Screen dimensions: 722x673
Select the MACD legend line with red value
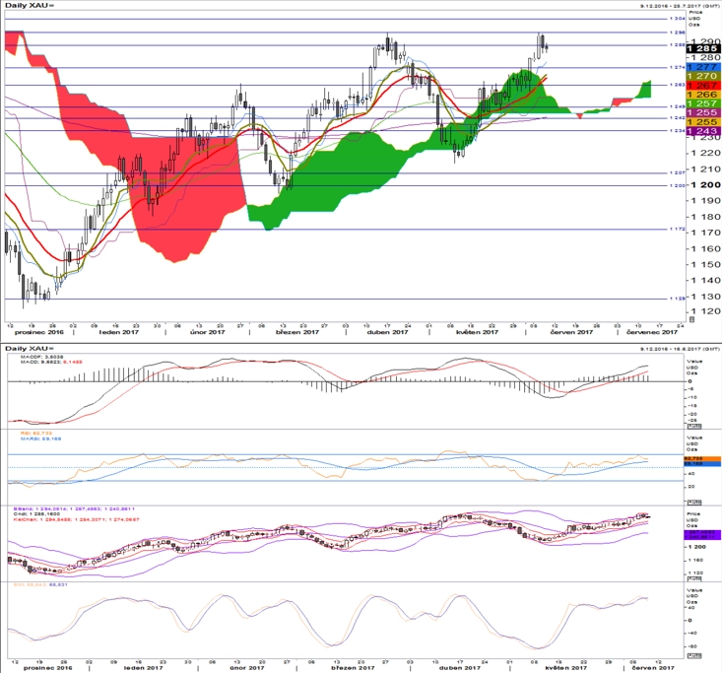(51, 362)
